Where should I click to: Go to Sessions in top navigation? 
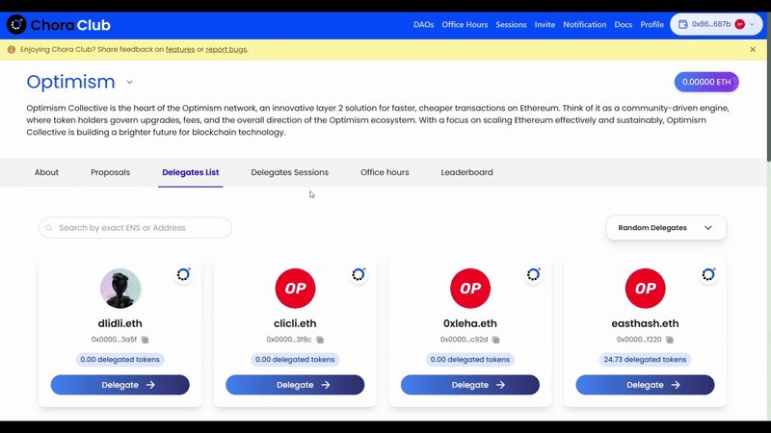(511, 25)
